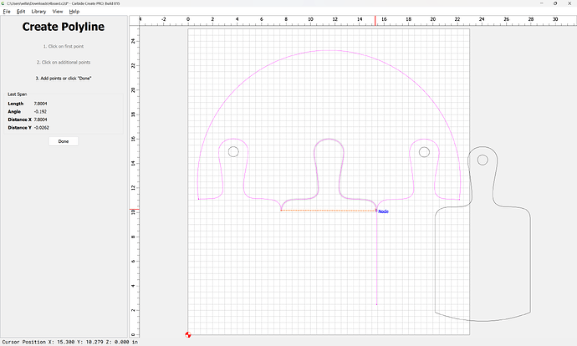Click the Node snap point on canvas
This screenshot has height=346, width=577.
376,211
